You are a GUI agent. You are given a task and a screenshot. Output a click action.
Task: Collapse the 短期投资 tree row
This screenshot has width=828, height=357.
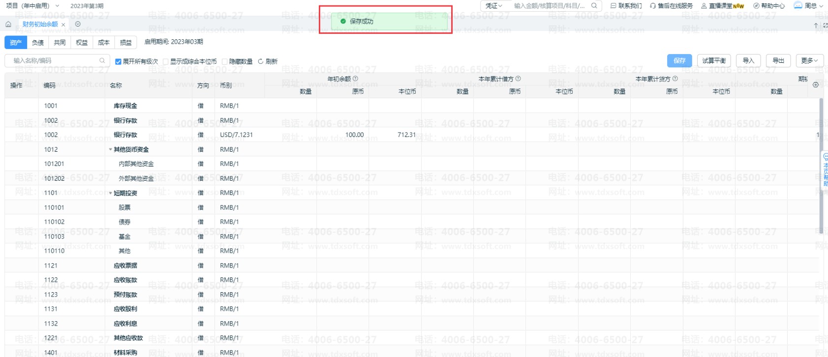[x=110, y=193]
